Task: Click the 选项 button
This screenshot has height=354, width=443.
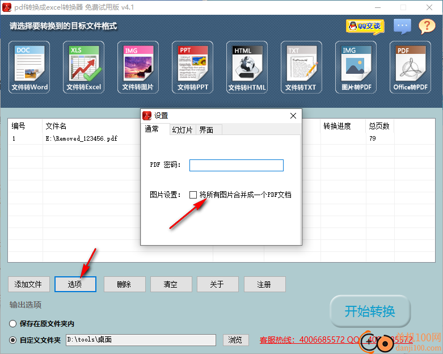Action: (75, 284)
